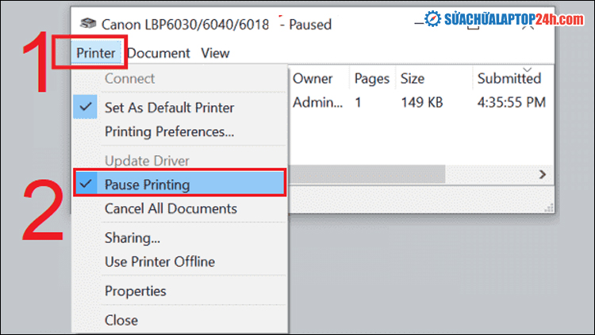Open the View menu
The image size is (595, 335).
215,53
